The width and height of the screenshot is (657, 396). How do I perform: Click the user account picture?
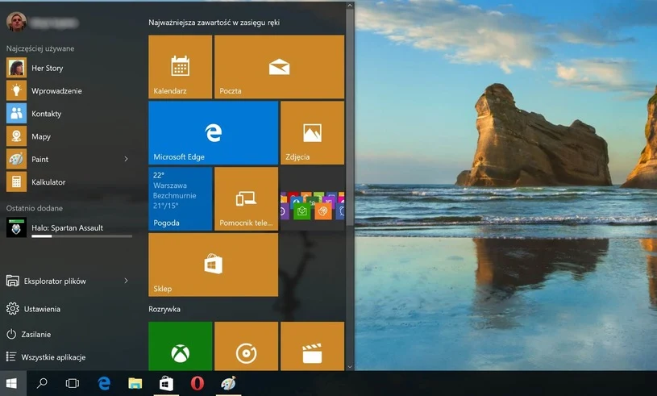click(x=16, y=23)
